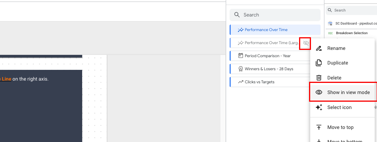The height and width of the screenshot is (142, 377).
Task: Click the data panel Search field
Action: click(351, 10)
